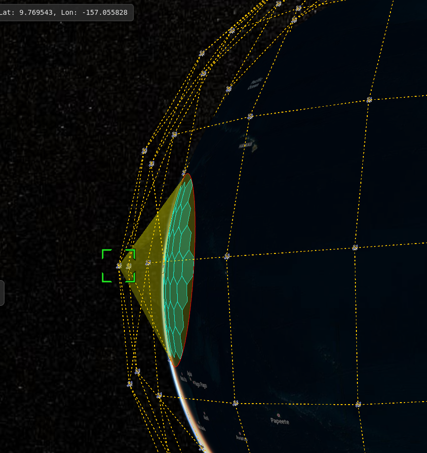Click the Avarua city label

click(x=241, y=437)
